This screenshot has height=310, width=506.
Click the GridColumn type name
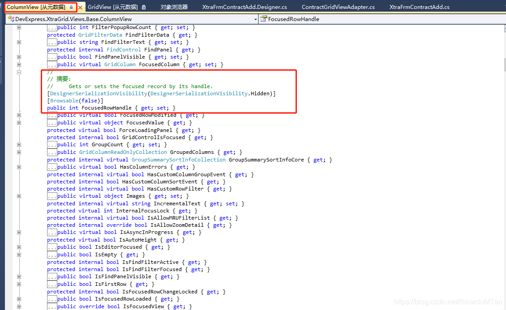click(120, 64)
